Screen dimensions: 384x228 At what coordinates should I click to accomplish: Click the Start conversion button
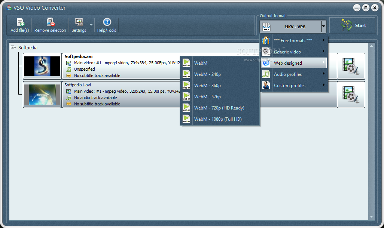tap(352, 25)
